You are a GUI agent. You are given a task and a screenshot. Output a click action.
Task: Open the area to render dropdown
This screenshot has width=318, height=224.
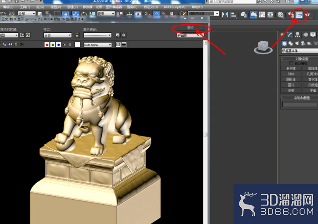click(x=9, y=35)
